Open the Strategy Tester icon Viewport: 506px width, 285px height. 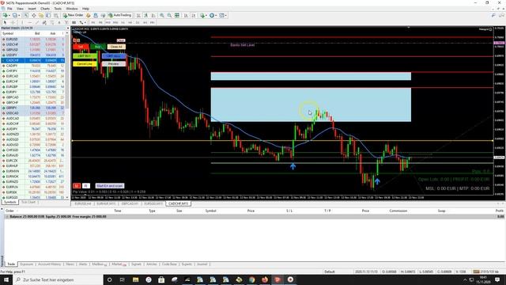(x=56, y=15)
